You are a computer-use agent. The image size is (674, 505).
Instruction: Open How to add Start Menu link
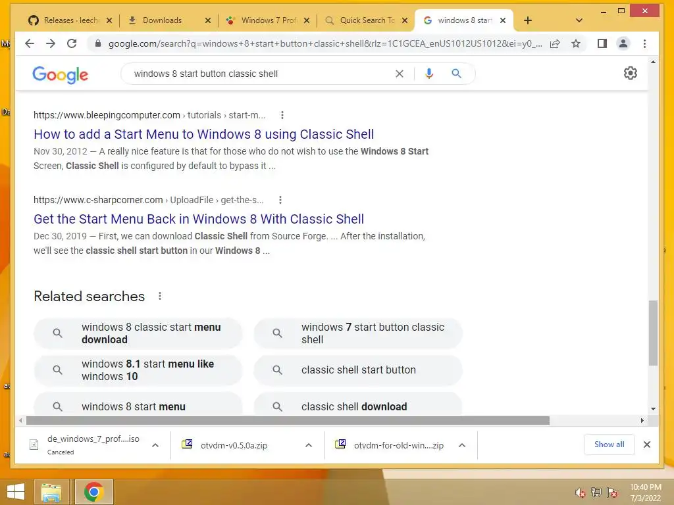(x=204, y=134)
